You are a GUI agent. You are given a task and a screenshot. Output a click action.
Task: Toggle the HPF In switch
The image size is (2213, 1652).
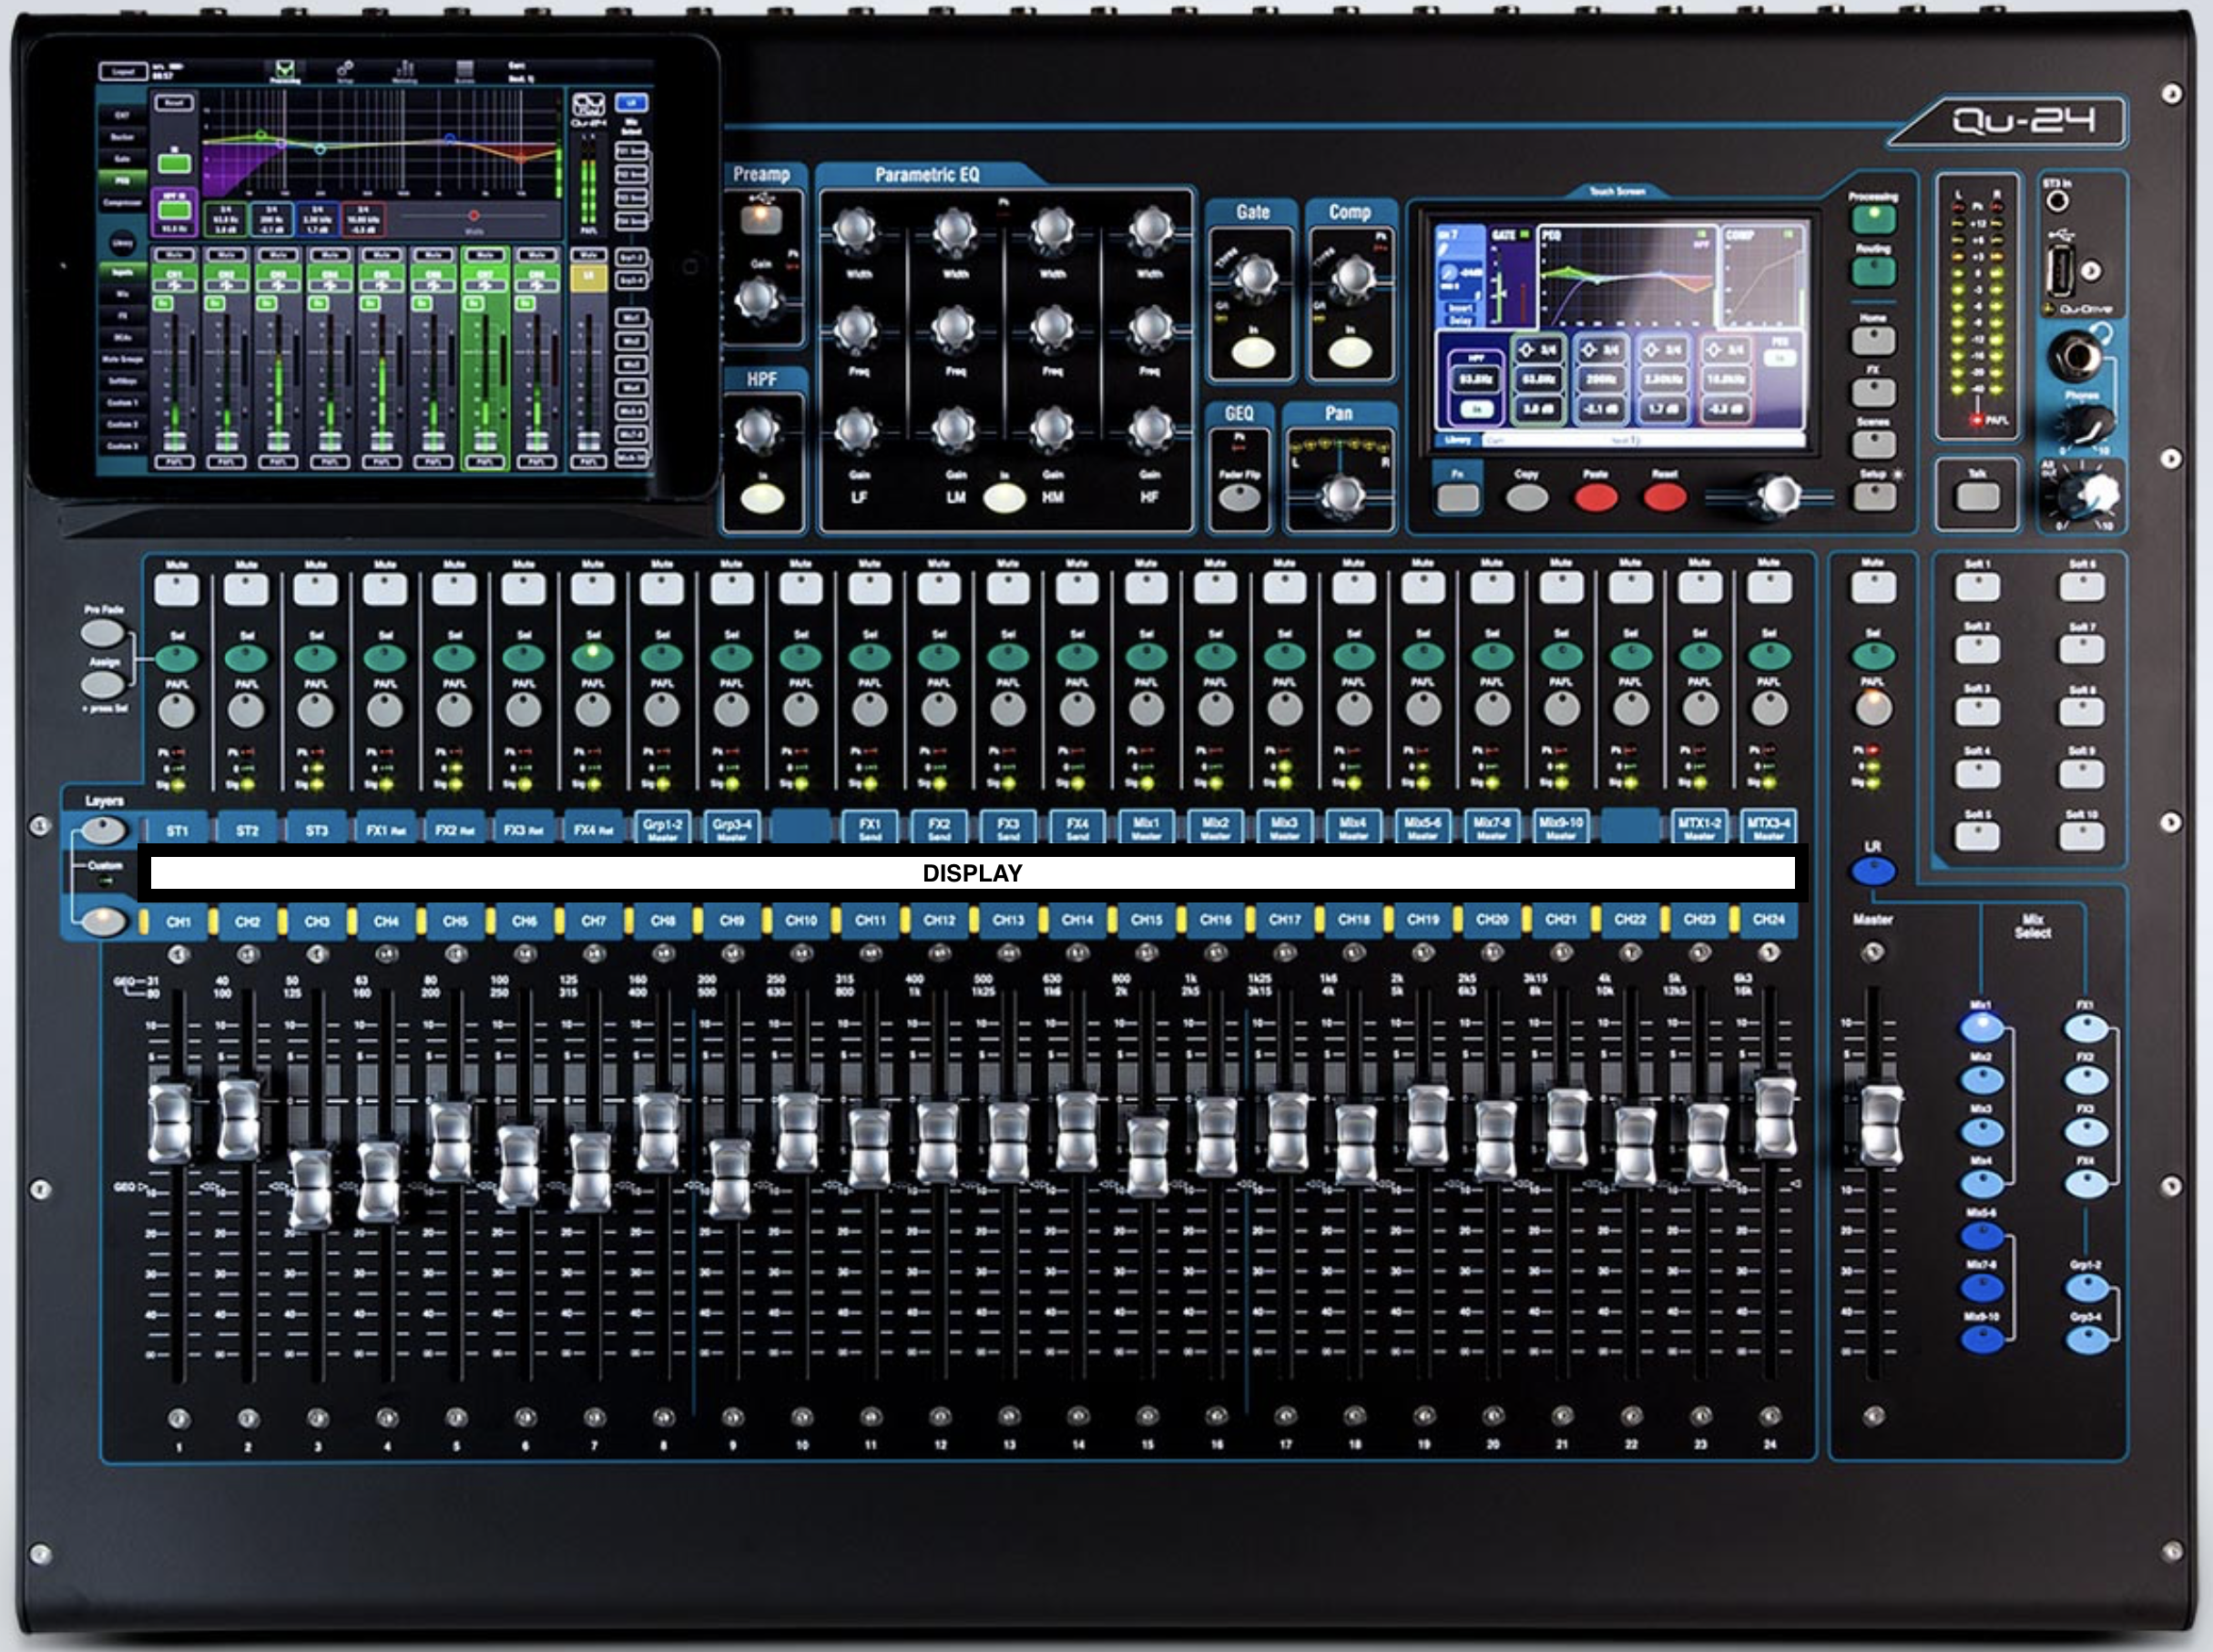tap(762, 498)
